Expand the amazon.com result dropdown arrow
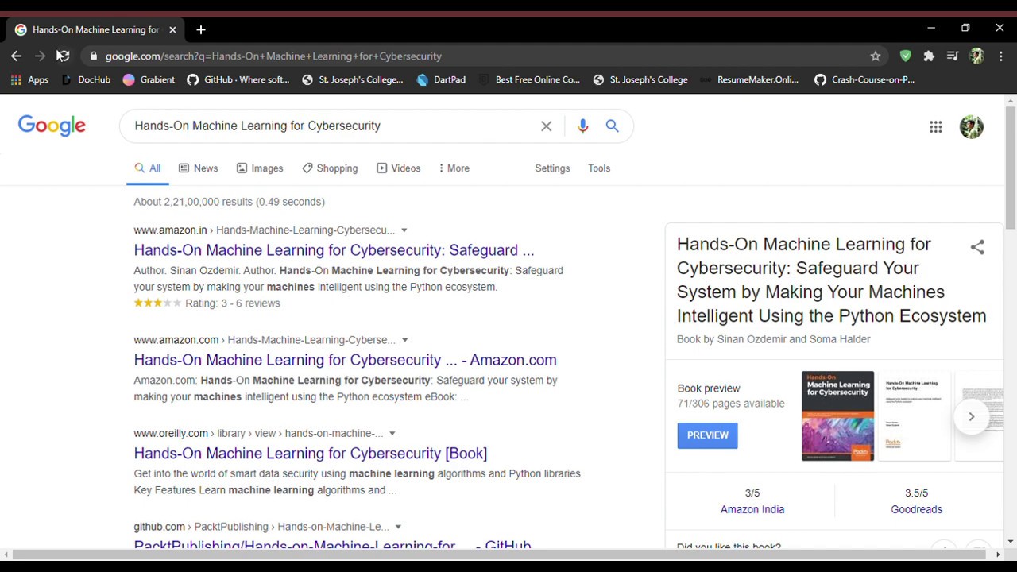Image resolution: width=1017 pixels, height=572 pixels. (404, 340)
